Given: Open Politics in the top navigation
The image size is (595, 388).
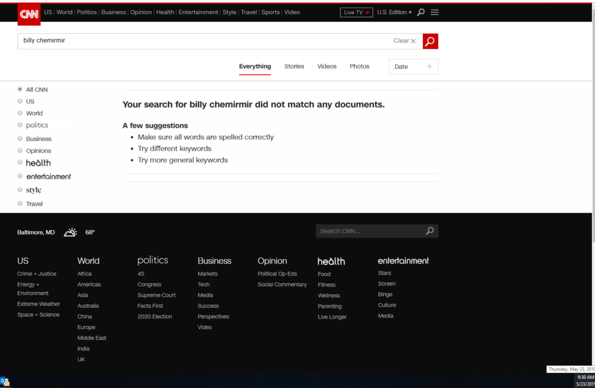Looking at the screenshot, I should [87, 12].
